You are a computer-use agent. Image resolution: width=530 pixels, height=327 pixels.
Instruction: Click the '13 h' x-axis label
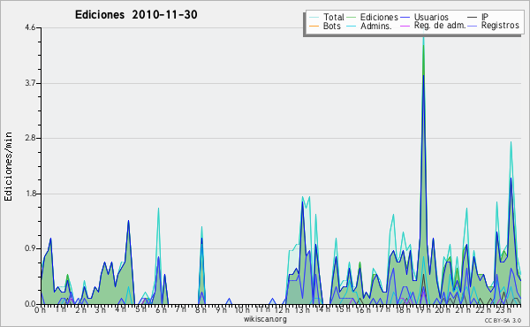[x=302, y=309]
